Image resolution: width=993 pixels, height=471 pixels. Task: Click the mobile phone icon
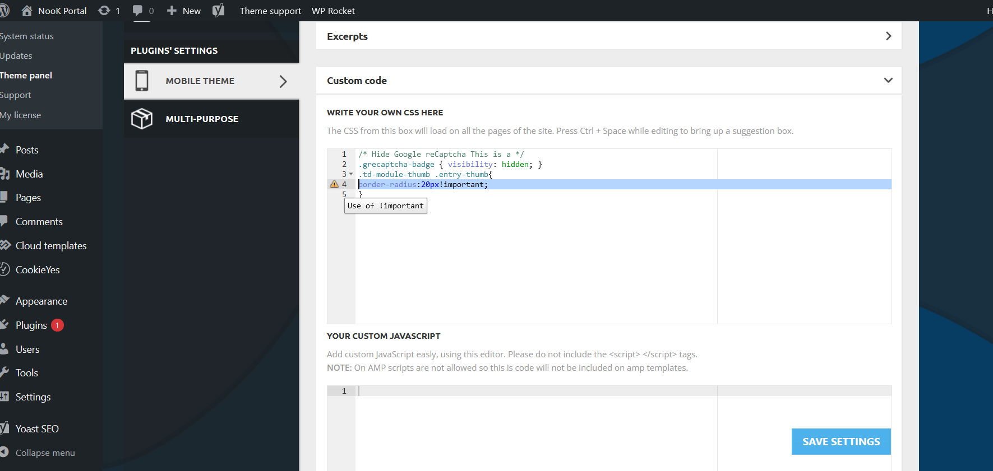click(x=142, y=81)
